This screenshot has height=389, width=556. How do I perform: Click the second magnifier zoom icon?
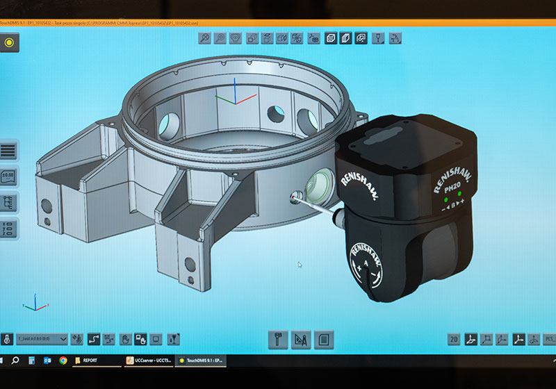pyautogui.click(x=220, y=38)
